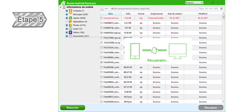This screenshot has height=112, width=228.
Task: Select the Vidéos (182) tree item
Action: pos(79,33)
